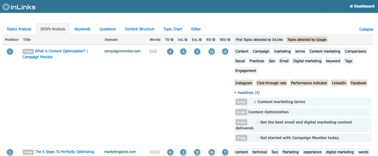Click SEU value 7 badge
Image resolution: width=378 pixels, height=156 pixels.
pyautogui.click(x=225, y=152)
